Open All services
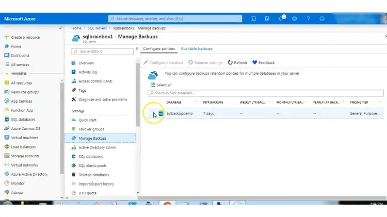The image size is (387, 217). click(x=17, y=64)
